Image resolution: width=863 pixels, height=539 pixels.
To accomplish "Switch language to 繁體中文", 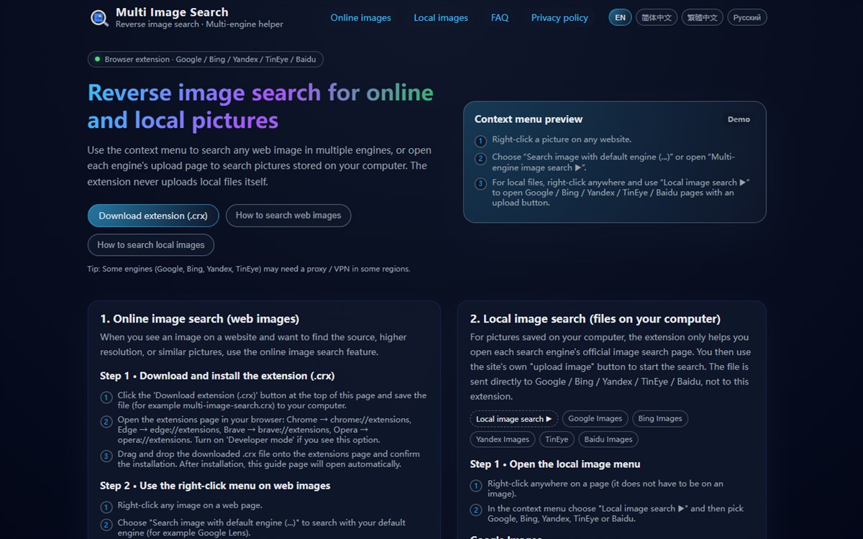I will (x=703, y=17).
